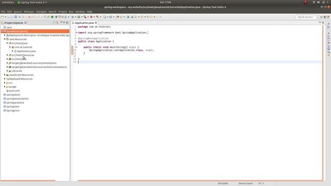Expand the JavaScript Resources node
This screenshot has width=331, height=186.
pyautogui.click(x=5, y=75)
